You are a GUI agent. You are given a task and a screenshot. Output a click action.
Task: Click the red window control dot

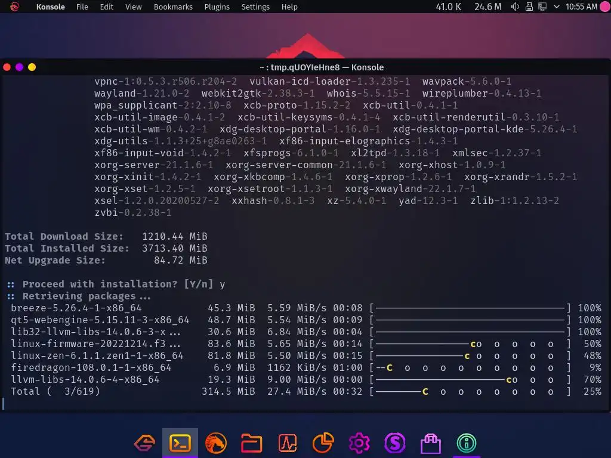[x=7, y=67]
